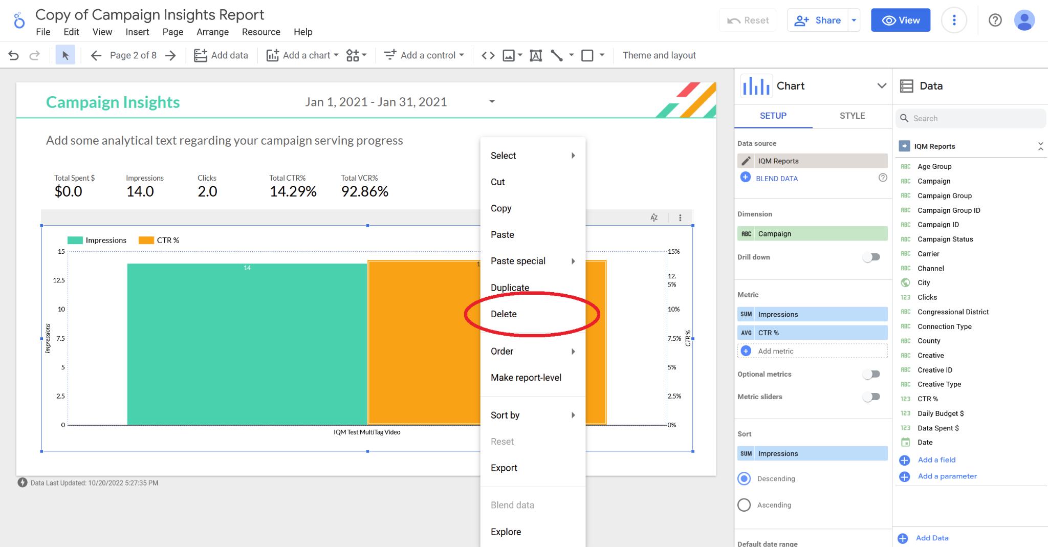Enable the Drill down toggle
This screenshot has height=547, width=1048.
pyautogui.click(x=871, y=257)
